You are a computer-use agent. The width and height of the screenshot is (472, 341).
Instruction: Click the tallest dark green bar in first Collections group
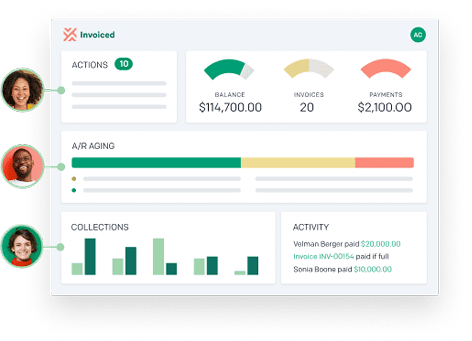click(x=90, y=256)
